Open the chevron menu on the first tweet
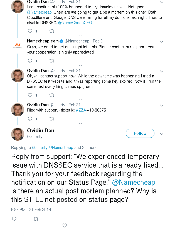Screen dimensions: 175x230 pyautogui.click(x=161, y=2)
